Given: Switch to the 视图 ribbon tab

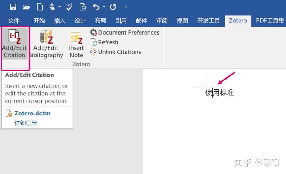Looking at the screenshot, I should point(182,21).
